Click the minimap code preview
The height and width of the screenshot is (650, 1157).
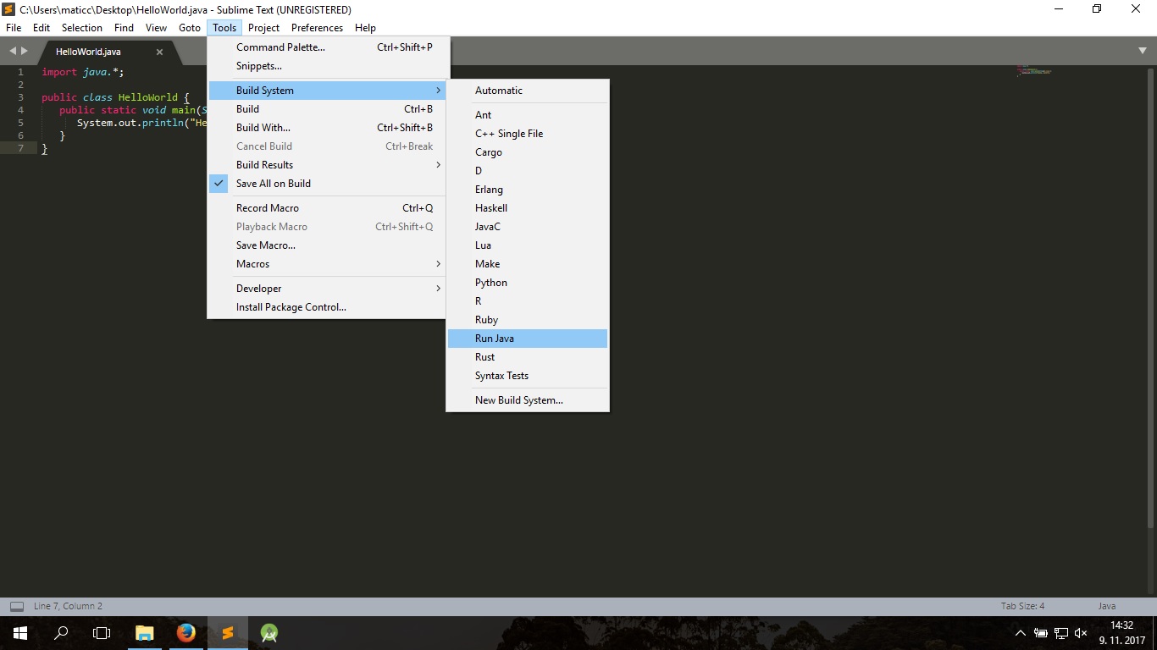pos(1033,70)
